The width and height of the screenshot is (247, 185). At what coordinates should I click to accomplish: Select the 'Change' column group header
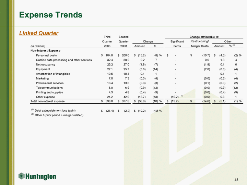[x=148, y=41]
